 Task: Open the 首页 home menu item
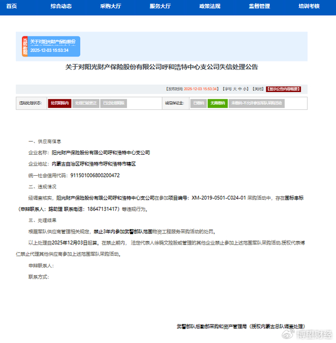click(12, 6)
